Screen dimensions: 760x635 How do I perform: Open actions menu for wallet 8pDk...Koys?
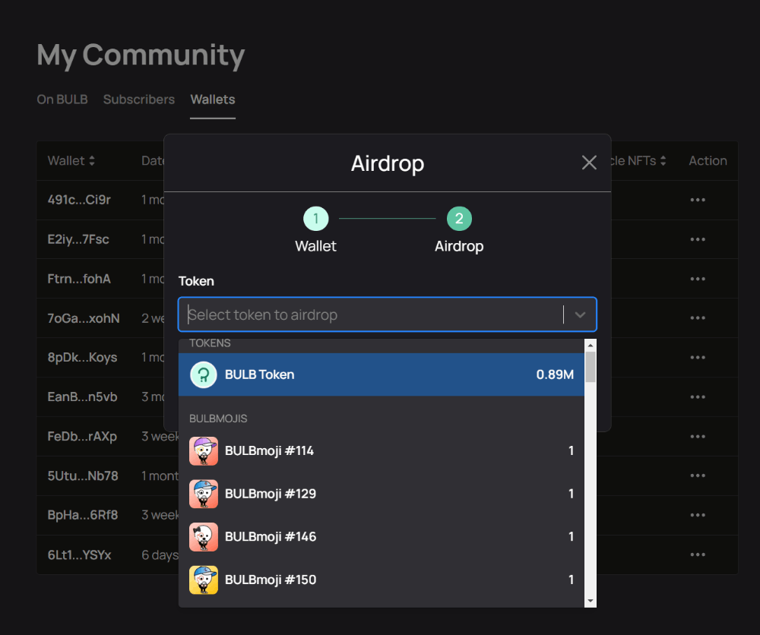pyautogui.click(x=698, y=358)
